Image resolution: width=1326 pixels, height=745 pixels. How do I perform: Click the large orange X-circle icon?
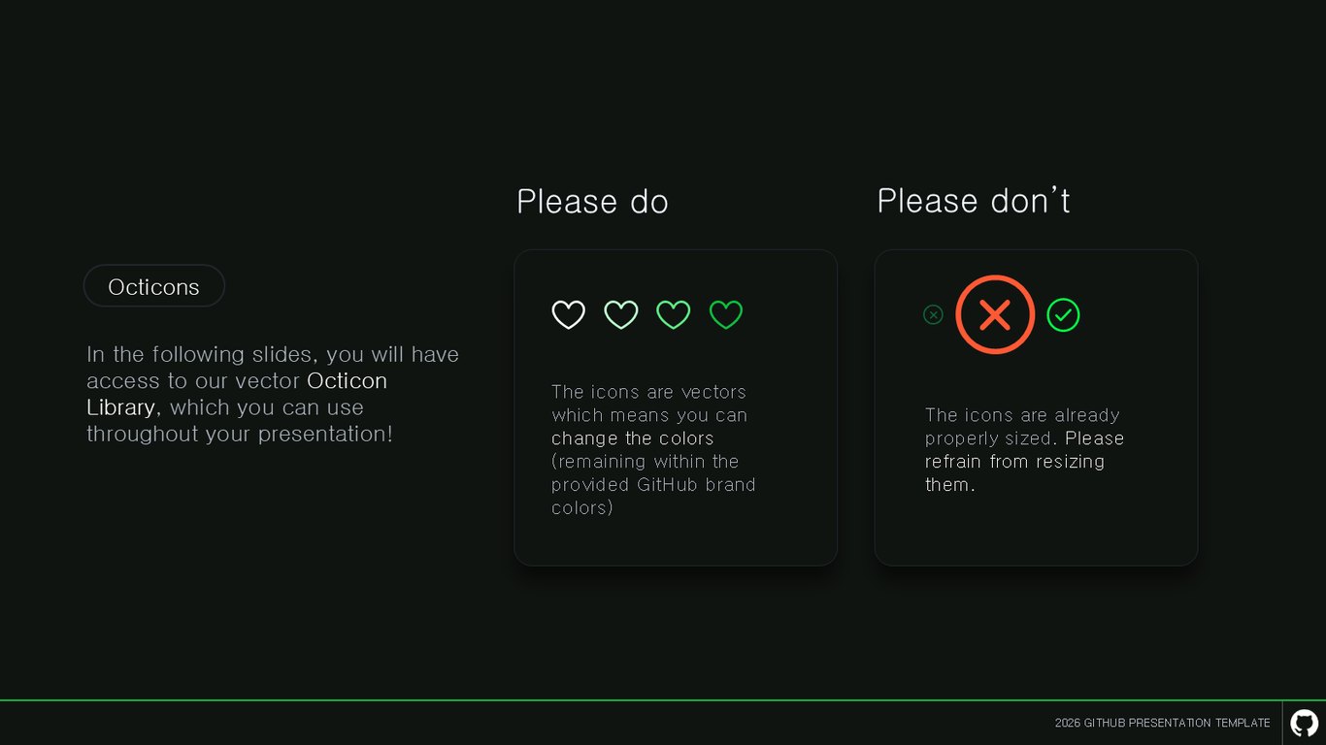point(995,314)
